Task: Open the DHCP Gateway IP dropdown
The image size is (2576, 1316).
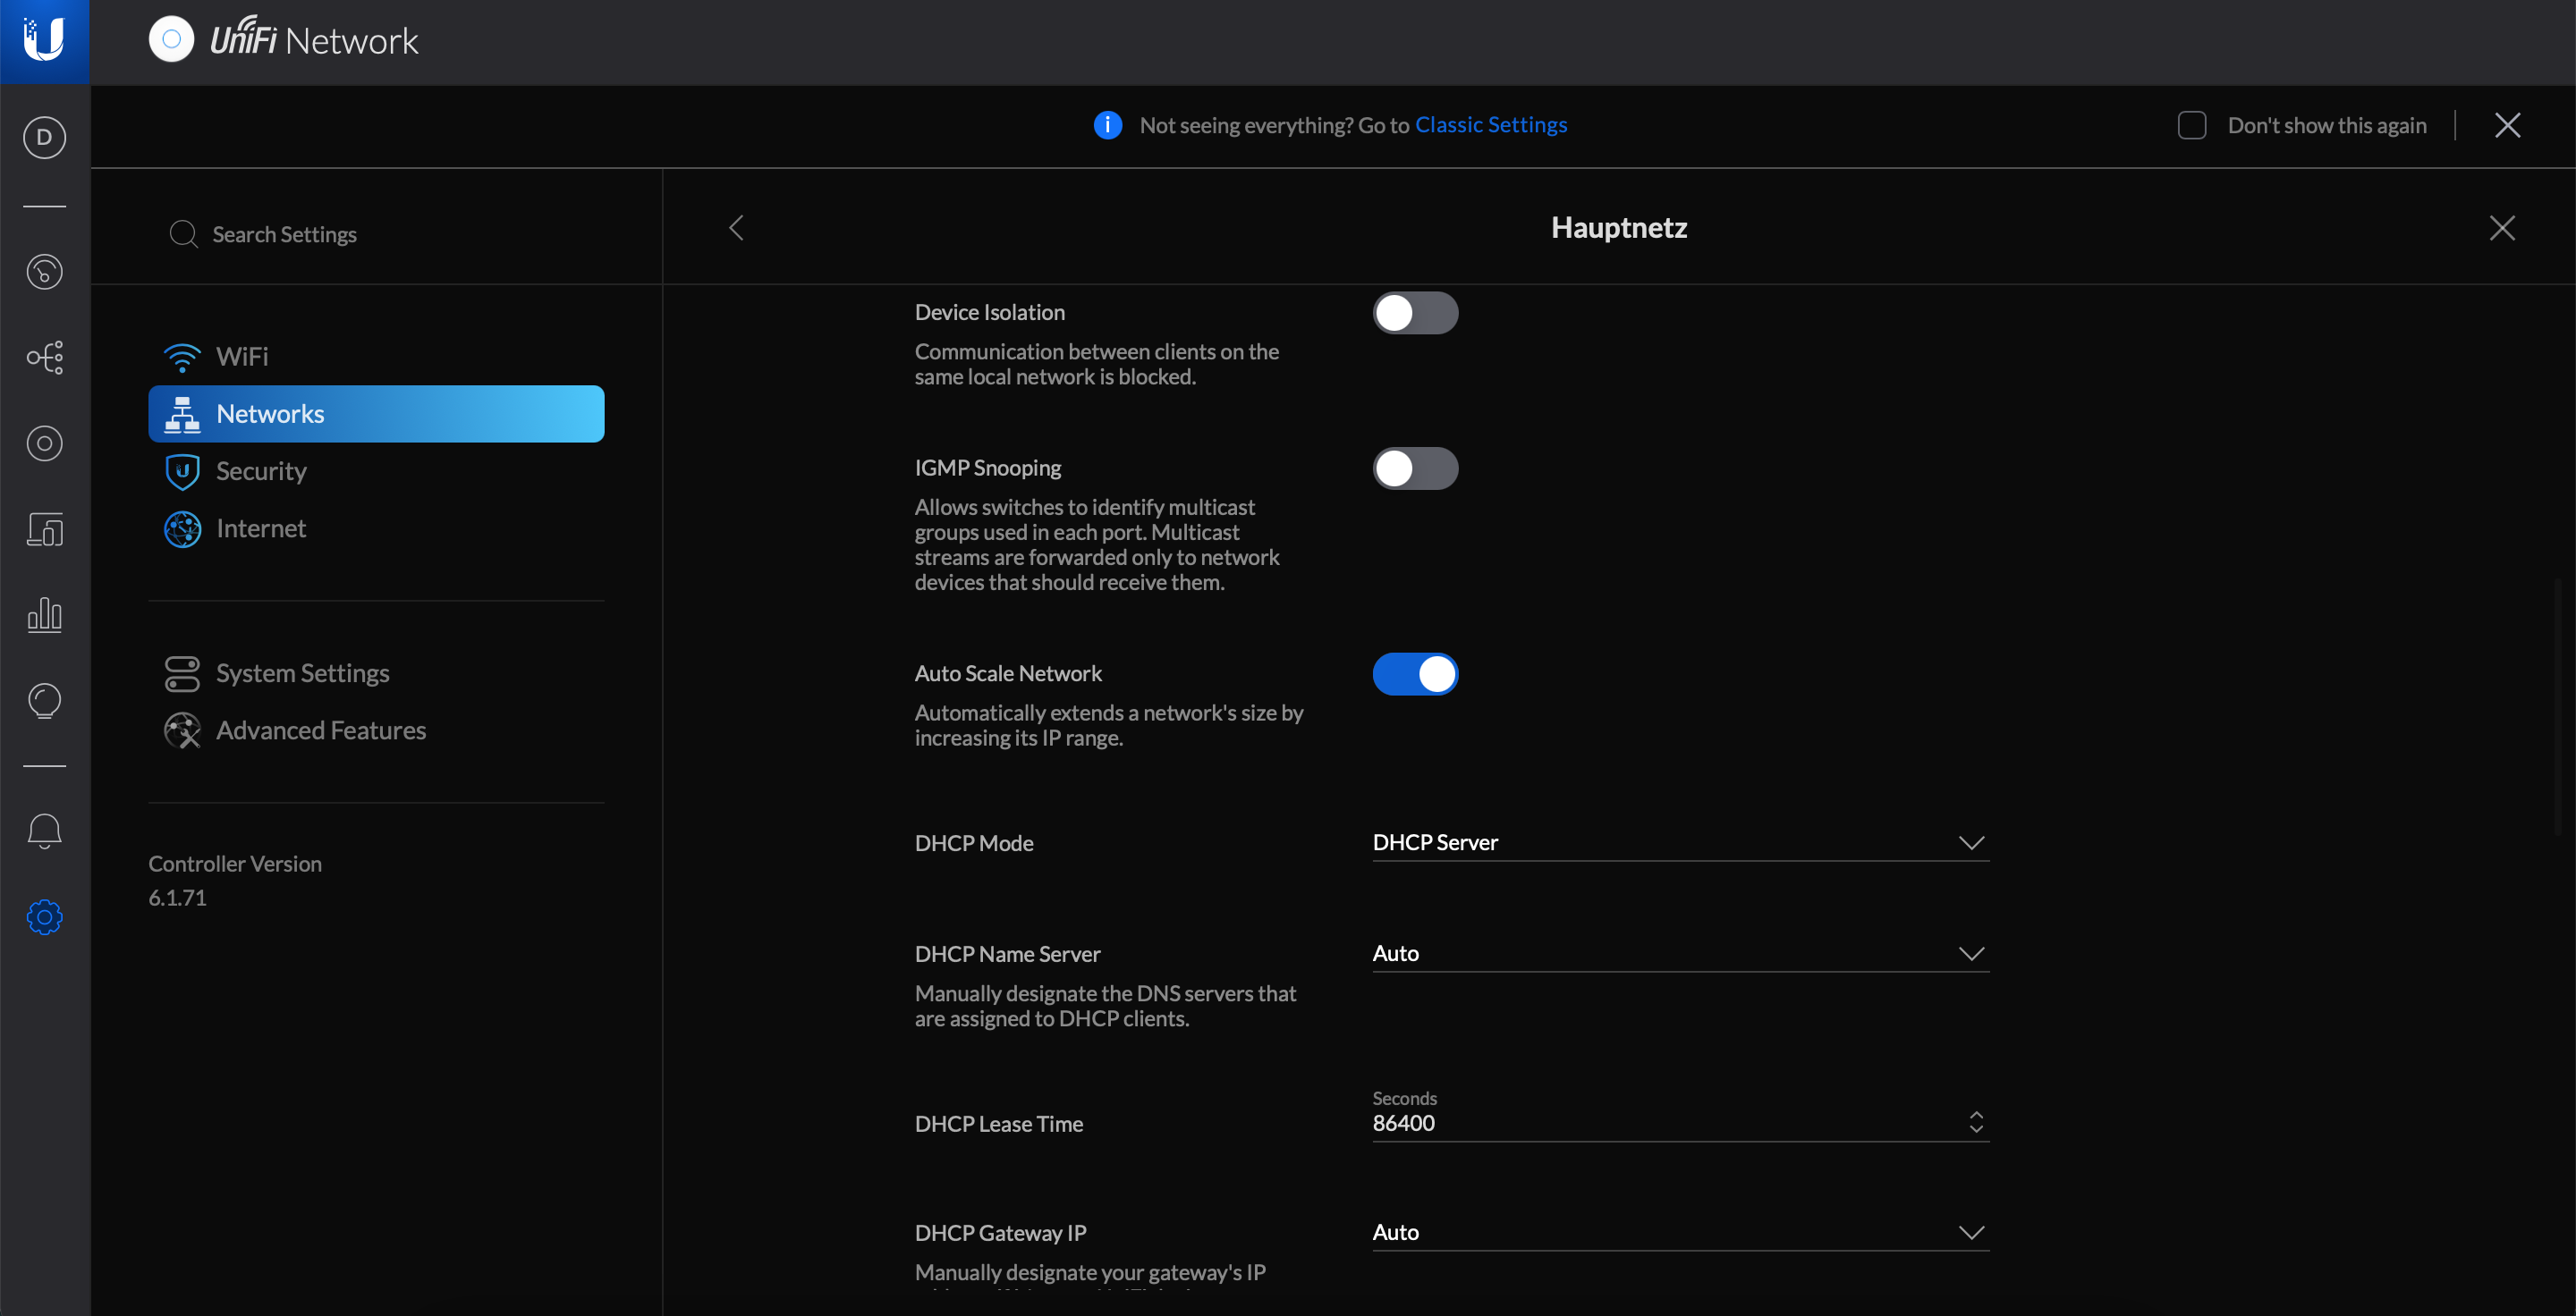Action: click(x=1680, y=1232)
